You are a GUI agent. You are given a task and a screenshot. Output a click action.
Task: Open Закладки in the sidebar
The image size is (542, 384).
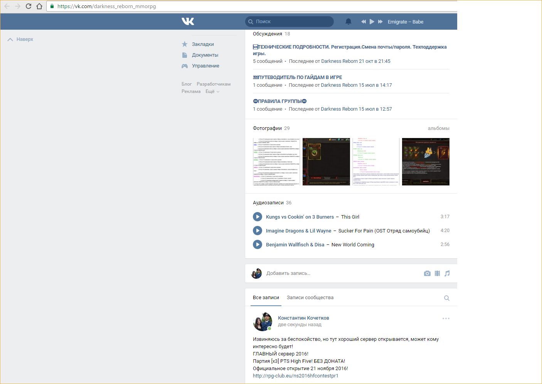(x=203, y=44)
